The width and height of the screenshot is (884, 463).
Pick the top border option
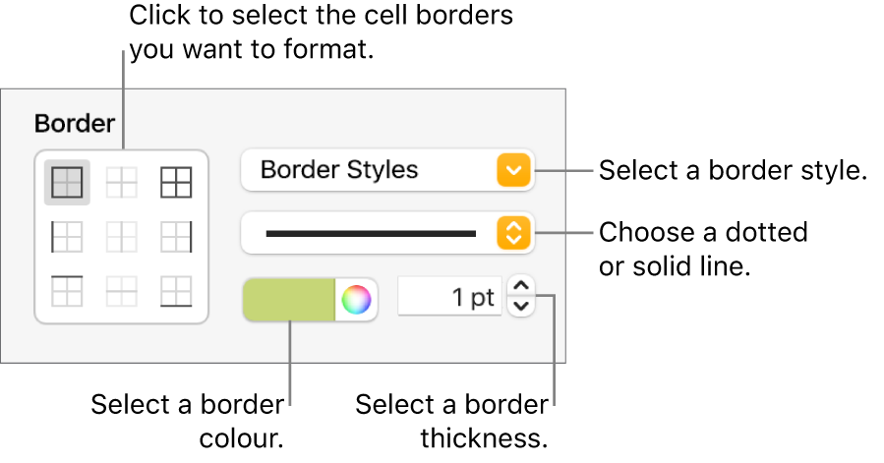coord(67,291)
